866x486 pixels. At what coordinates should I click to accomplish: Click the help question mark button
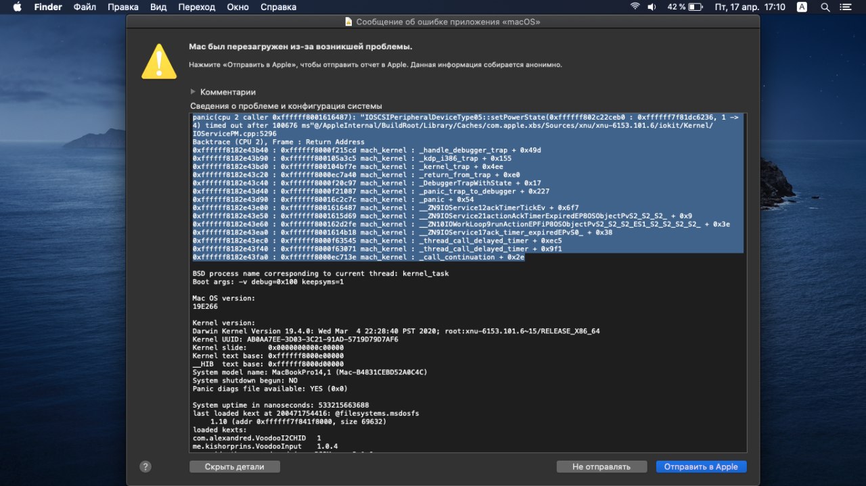[145, 466]
